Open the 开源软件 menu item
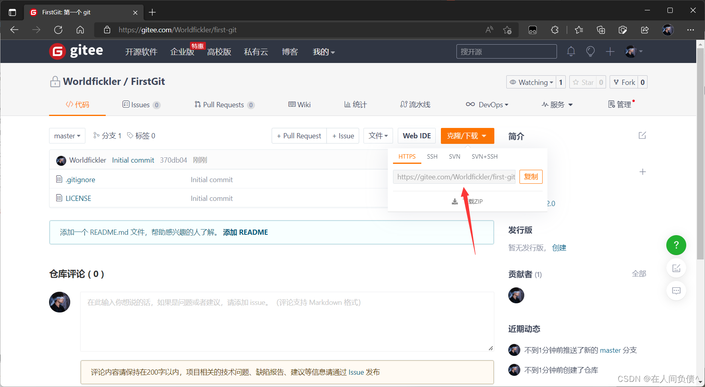The width and height of the screenshot is (705, 387). [141, 52]
